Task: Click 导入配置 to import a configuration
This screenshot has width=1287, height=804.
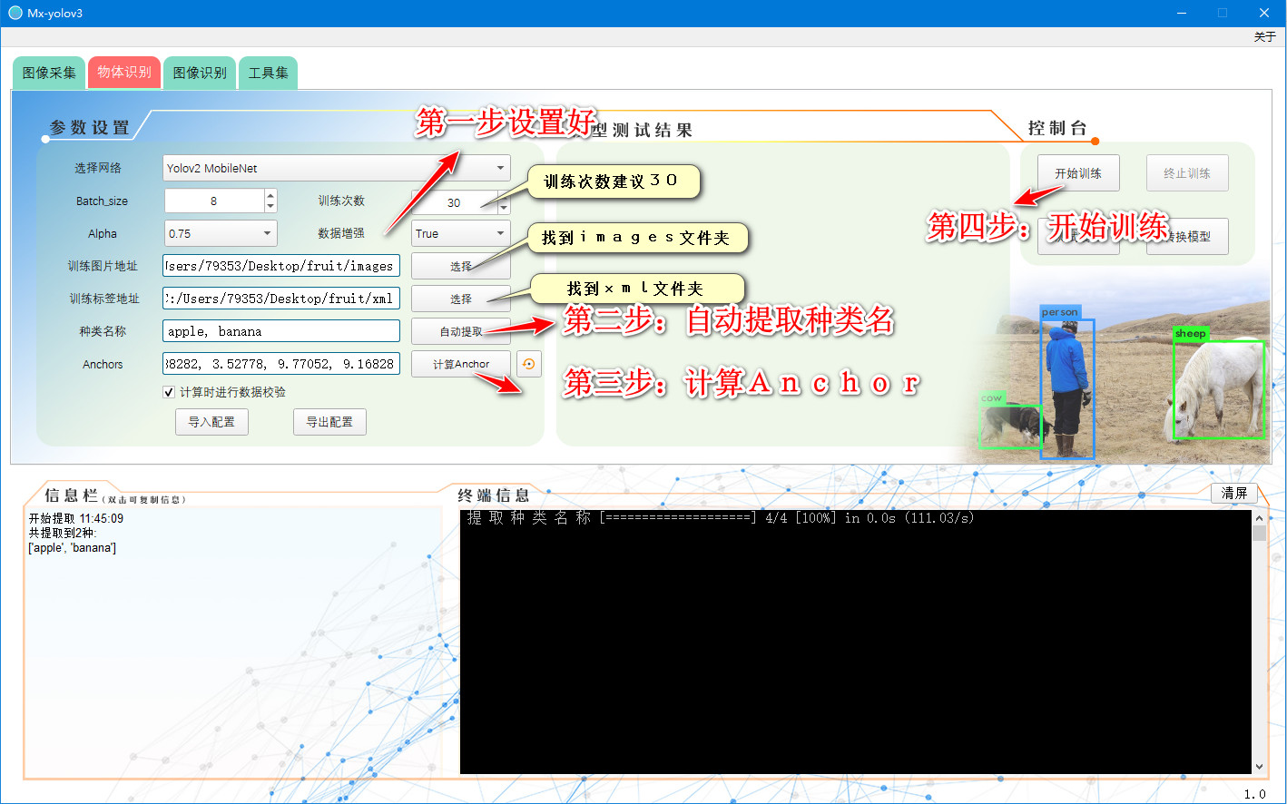Action: [211, 421]
